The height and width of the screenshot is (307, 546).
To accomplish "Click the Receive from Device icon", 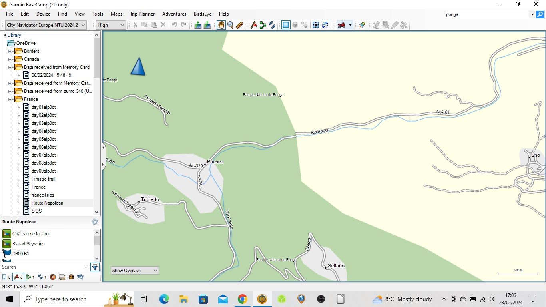I will click(x=207, y=25).
